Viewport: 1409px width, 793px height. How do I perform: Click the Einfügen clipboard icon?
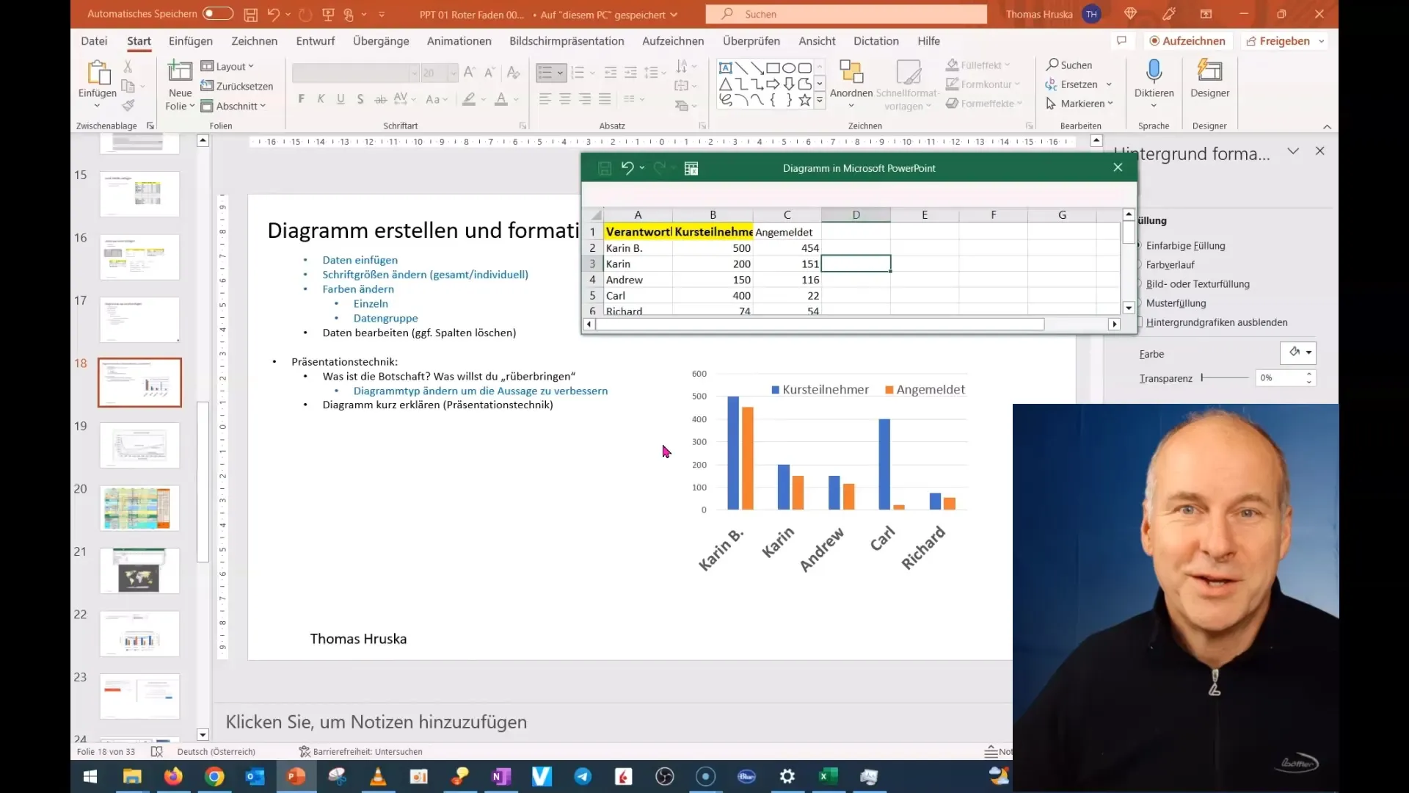point(98,73)
